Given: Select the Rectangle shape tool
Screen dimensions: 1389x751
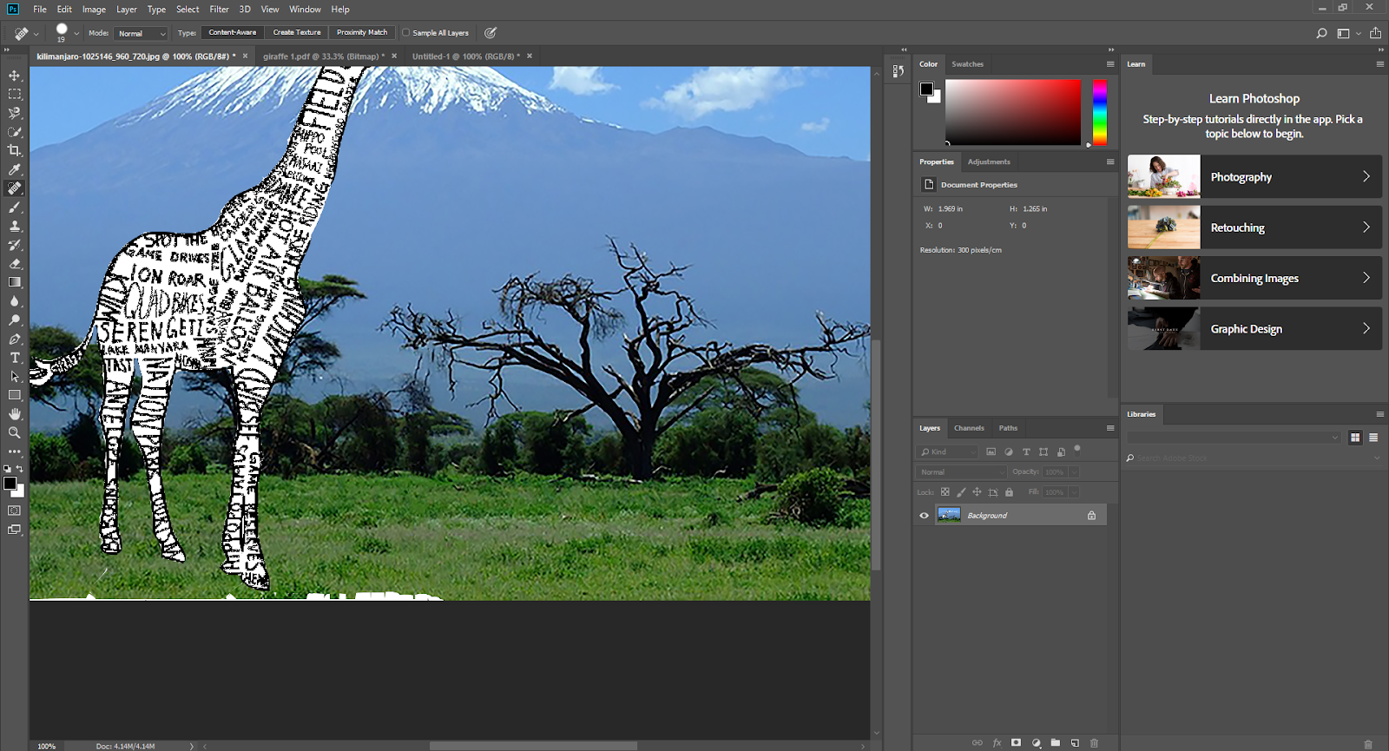Looking at the screenshot, I should 15,395.
